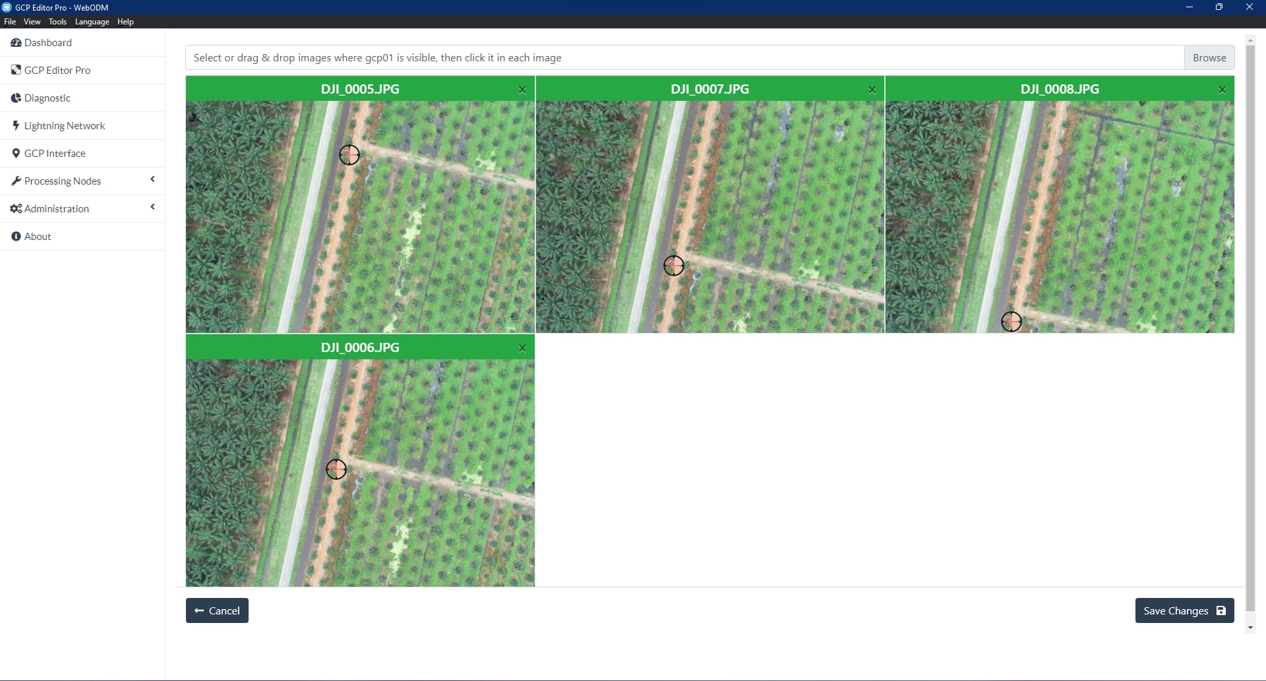1266x681 pixels.
Task: Remove the DJI_0008.JPG image
Action: pos(1221,90)
